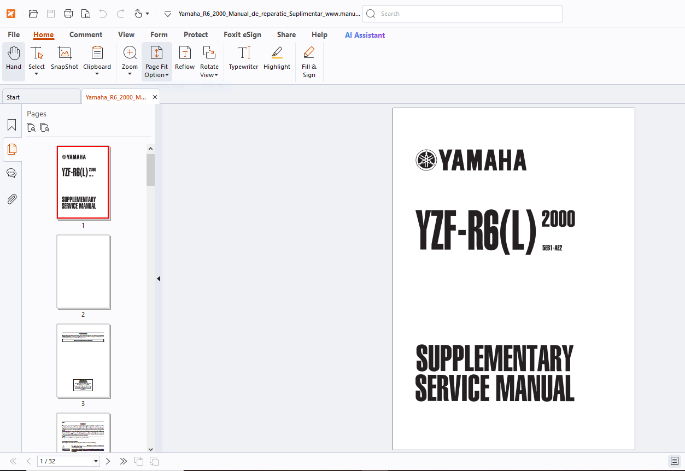Click the Foxit application logo icon

pyautogui.click(x=11, y=14)
